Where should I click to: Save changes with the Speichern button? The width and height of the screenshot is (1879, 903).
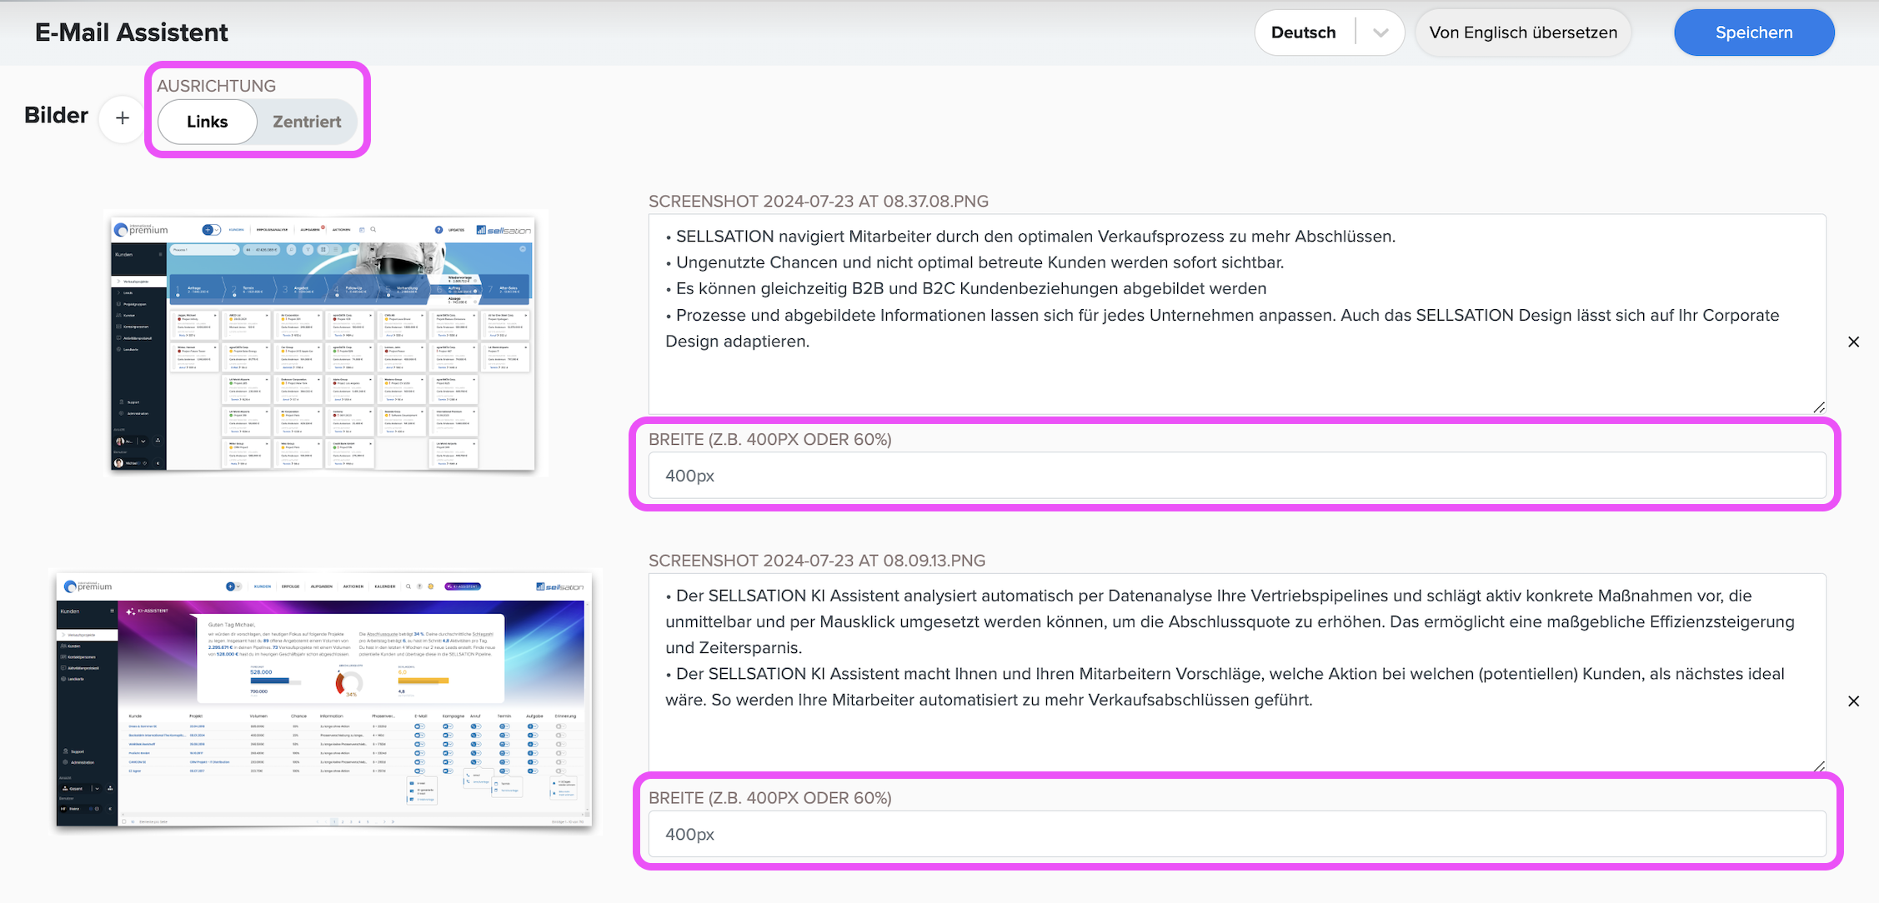pos(1754,32)
